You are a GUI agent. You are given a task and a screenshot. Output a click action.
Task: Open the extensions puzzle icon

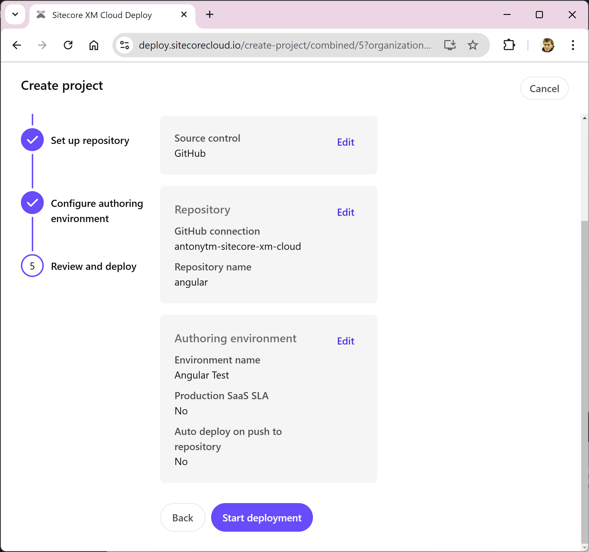pyautogui.click(x=509, y=45)
